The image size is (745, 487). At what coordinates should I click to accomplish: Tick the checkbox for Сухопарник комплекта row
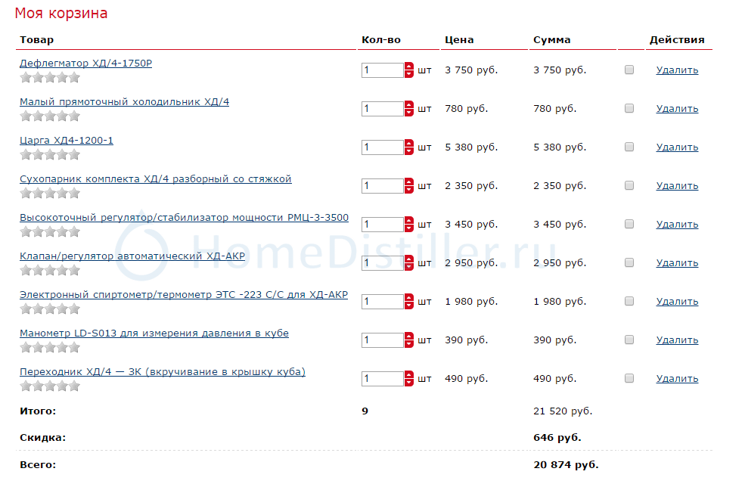(x=629, y=185)
